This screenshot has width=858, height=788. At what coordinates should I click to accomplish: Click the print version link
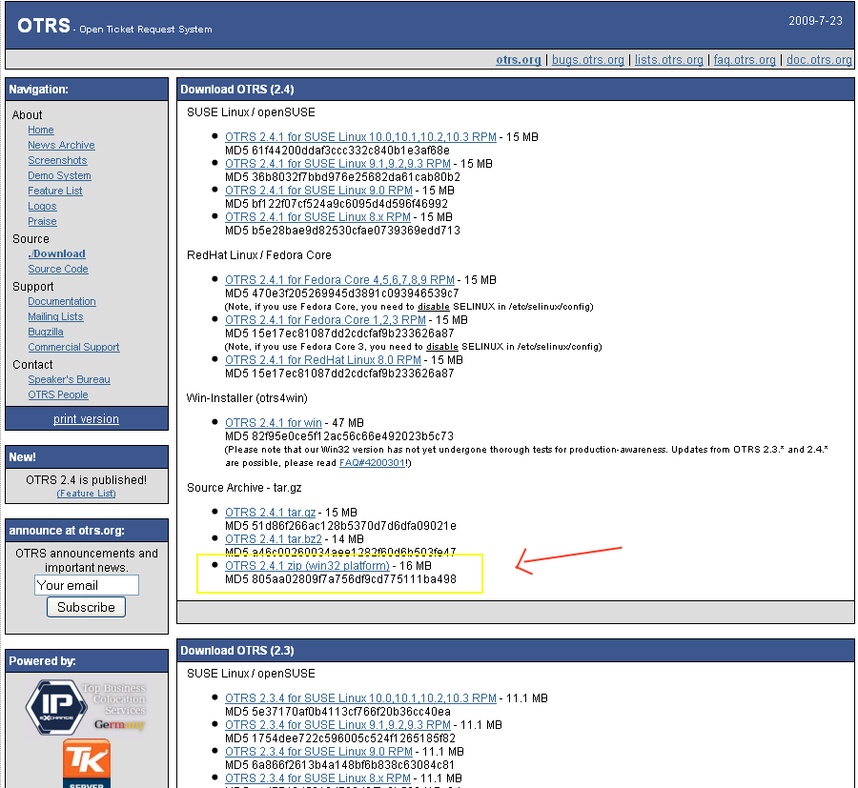tap(86, 419)
